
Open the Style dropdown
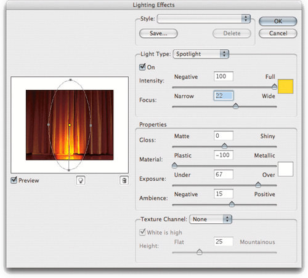[204, 19]
